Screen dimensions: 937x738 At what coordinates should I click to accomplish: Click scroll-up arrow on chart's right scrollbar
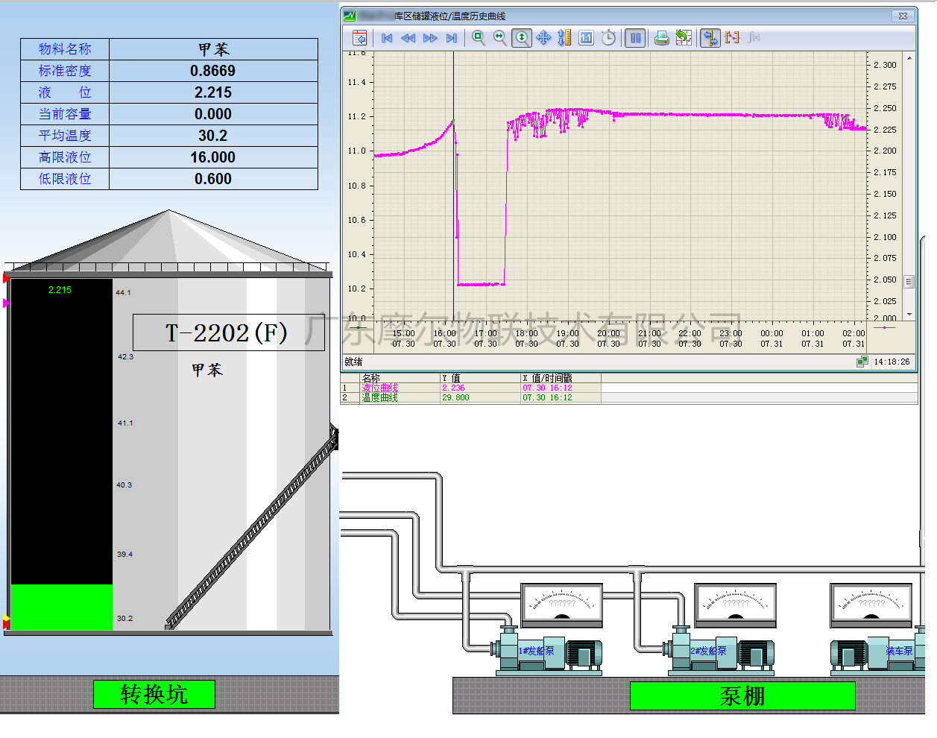coord(909,58)
